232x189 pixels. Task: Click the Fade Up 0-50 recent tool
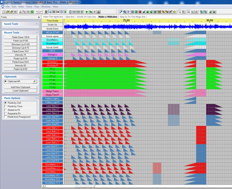[21, 69]
